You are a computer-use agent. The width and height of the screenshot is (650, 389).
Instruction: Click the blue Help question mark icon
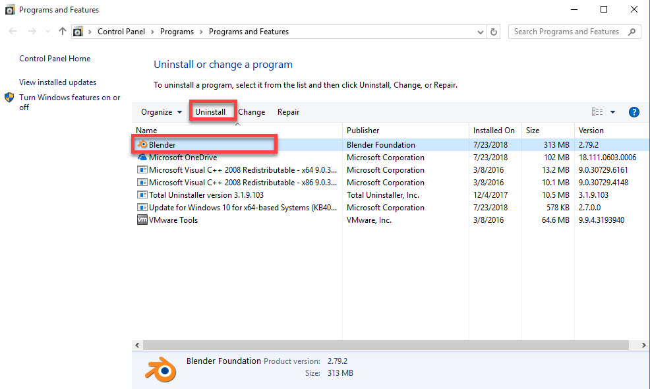634,112
